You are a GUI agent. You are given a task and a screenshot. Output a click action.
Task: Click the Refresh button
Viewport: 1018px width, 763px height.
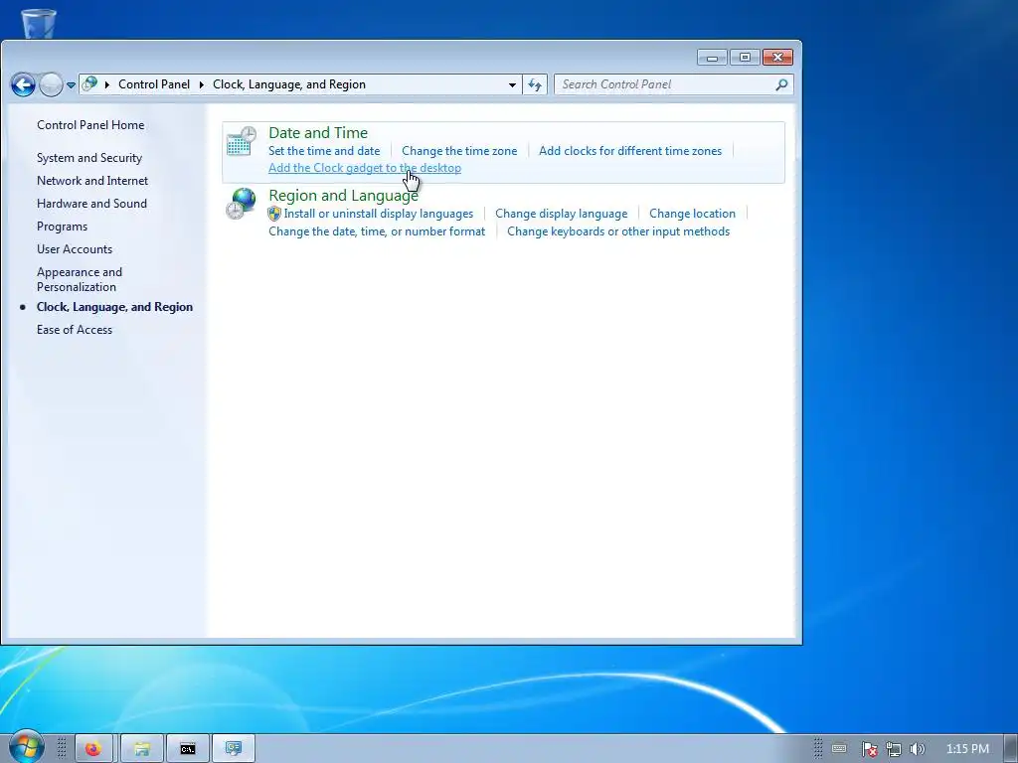[x=535, y=84]
